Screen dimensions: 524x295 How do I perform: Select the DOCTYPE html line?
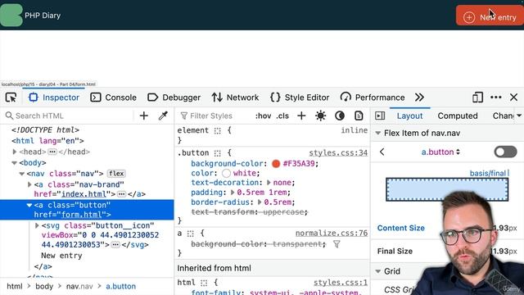[x=46, y=129]
